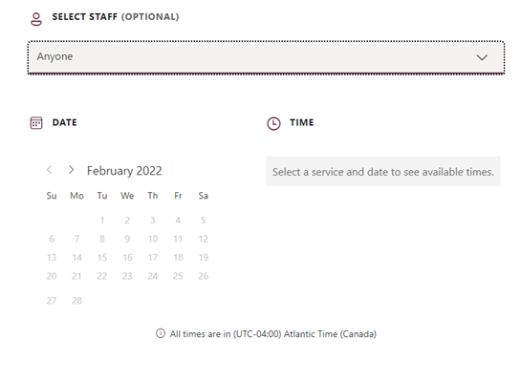Advance to next month with right chevron

click(x=71, y=170)
